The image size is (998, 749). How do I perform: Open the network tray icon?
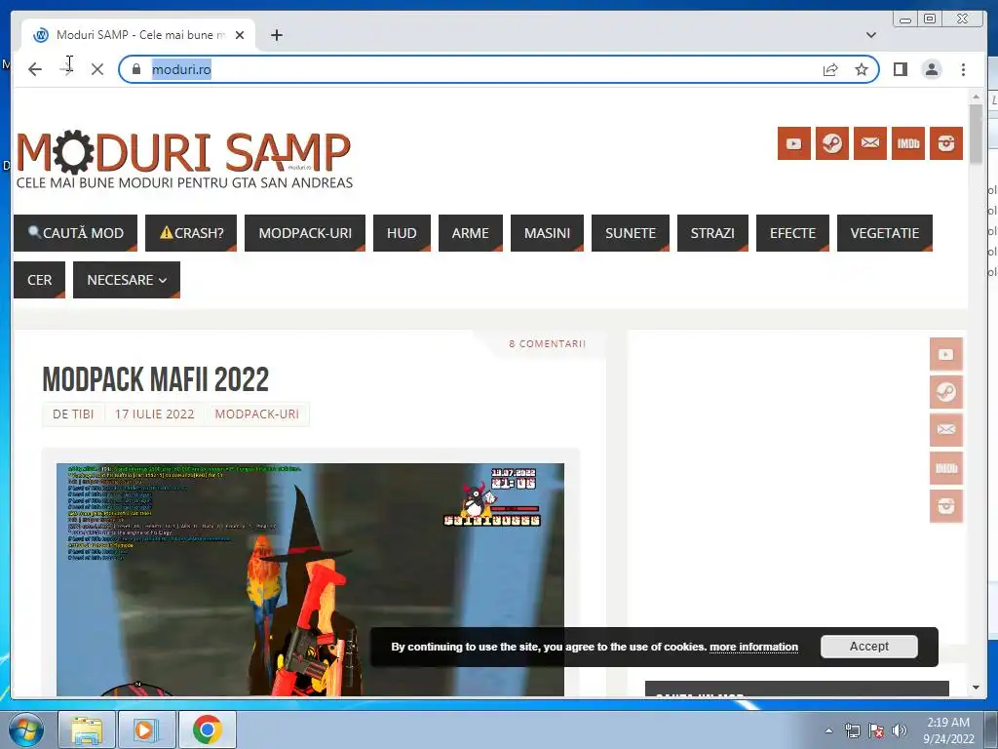[852, 730]
